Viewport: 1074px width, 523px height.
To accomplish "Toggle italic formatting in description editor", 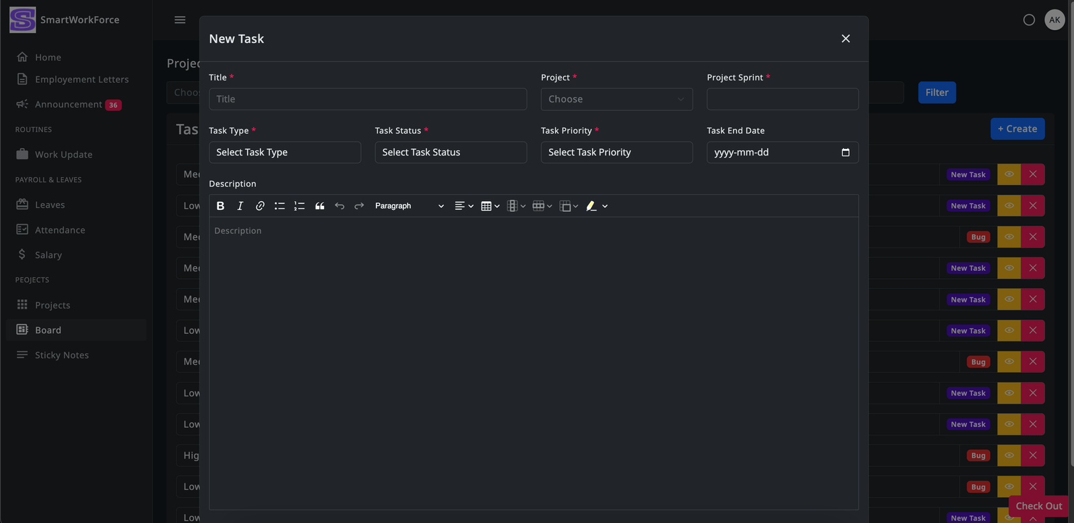I will 240,206.
